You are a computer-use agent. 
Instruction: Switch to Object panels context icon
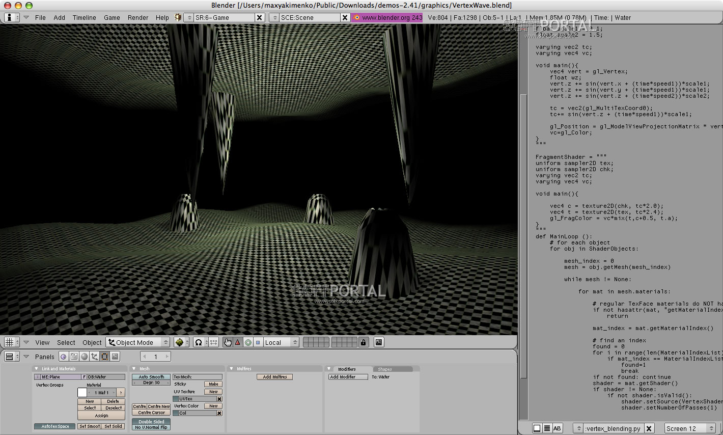[94, 357]
